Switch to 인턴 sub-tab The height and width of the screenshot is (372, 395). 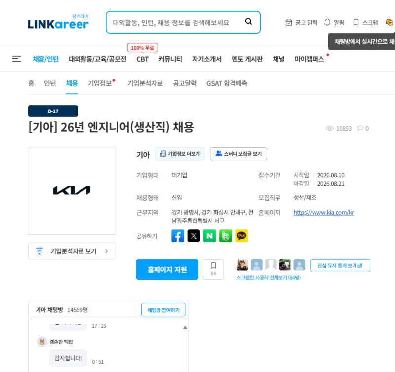(x=50, y=83)
